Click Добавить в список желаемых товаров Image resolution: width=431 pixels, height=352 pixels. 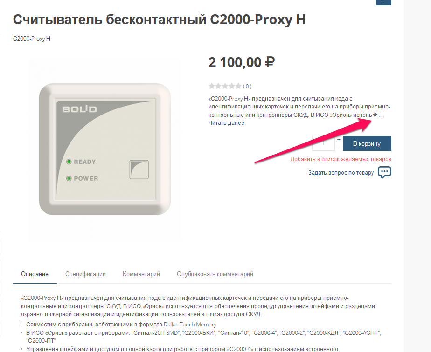pyautogui.click(x=341, y=159)
